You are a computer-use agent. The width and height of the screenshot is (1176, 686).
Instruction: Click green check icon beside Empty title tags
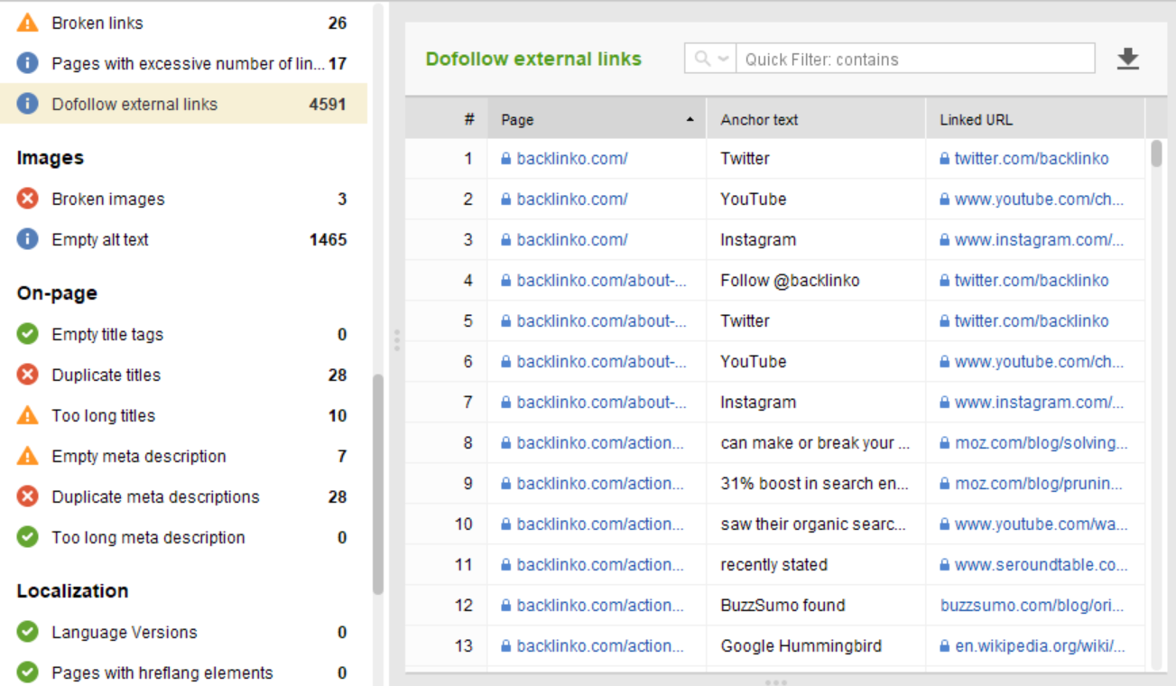tap(28, 334)
